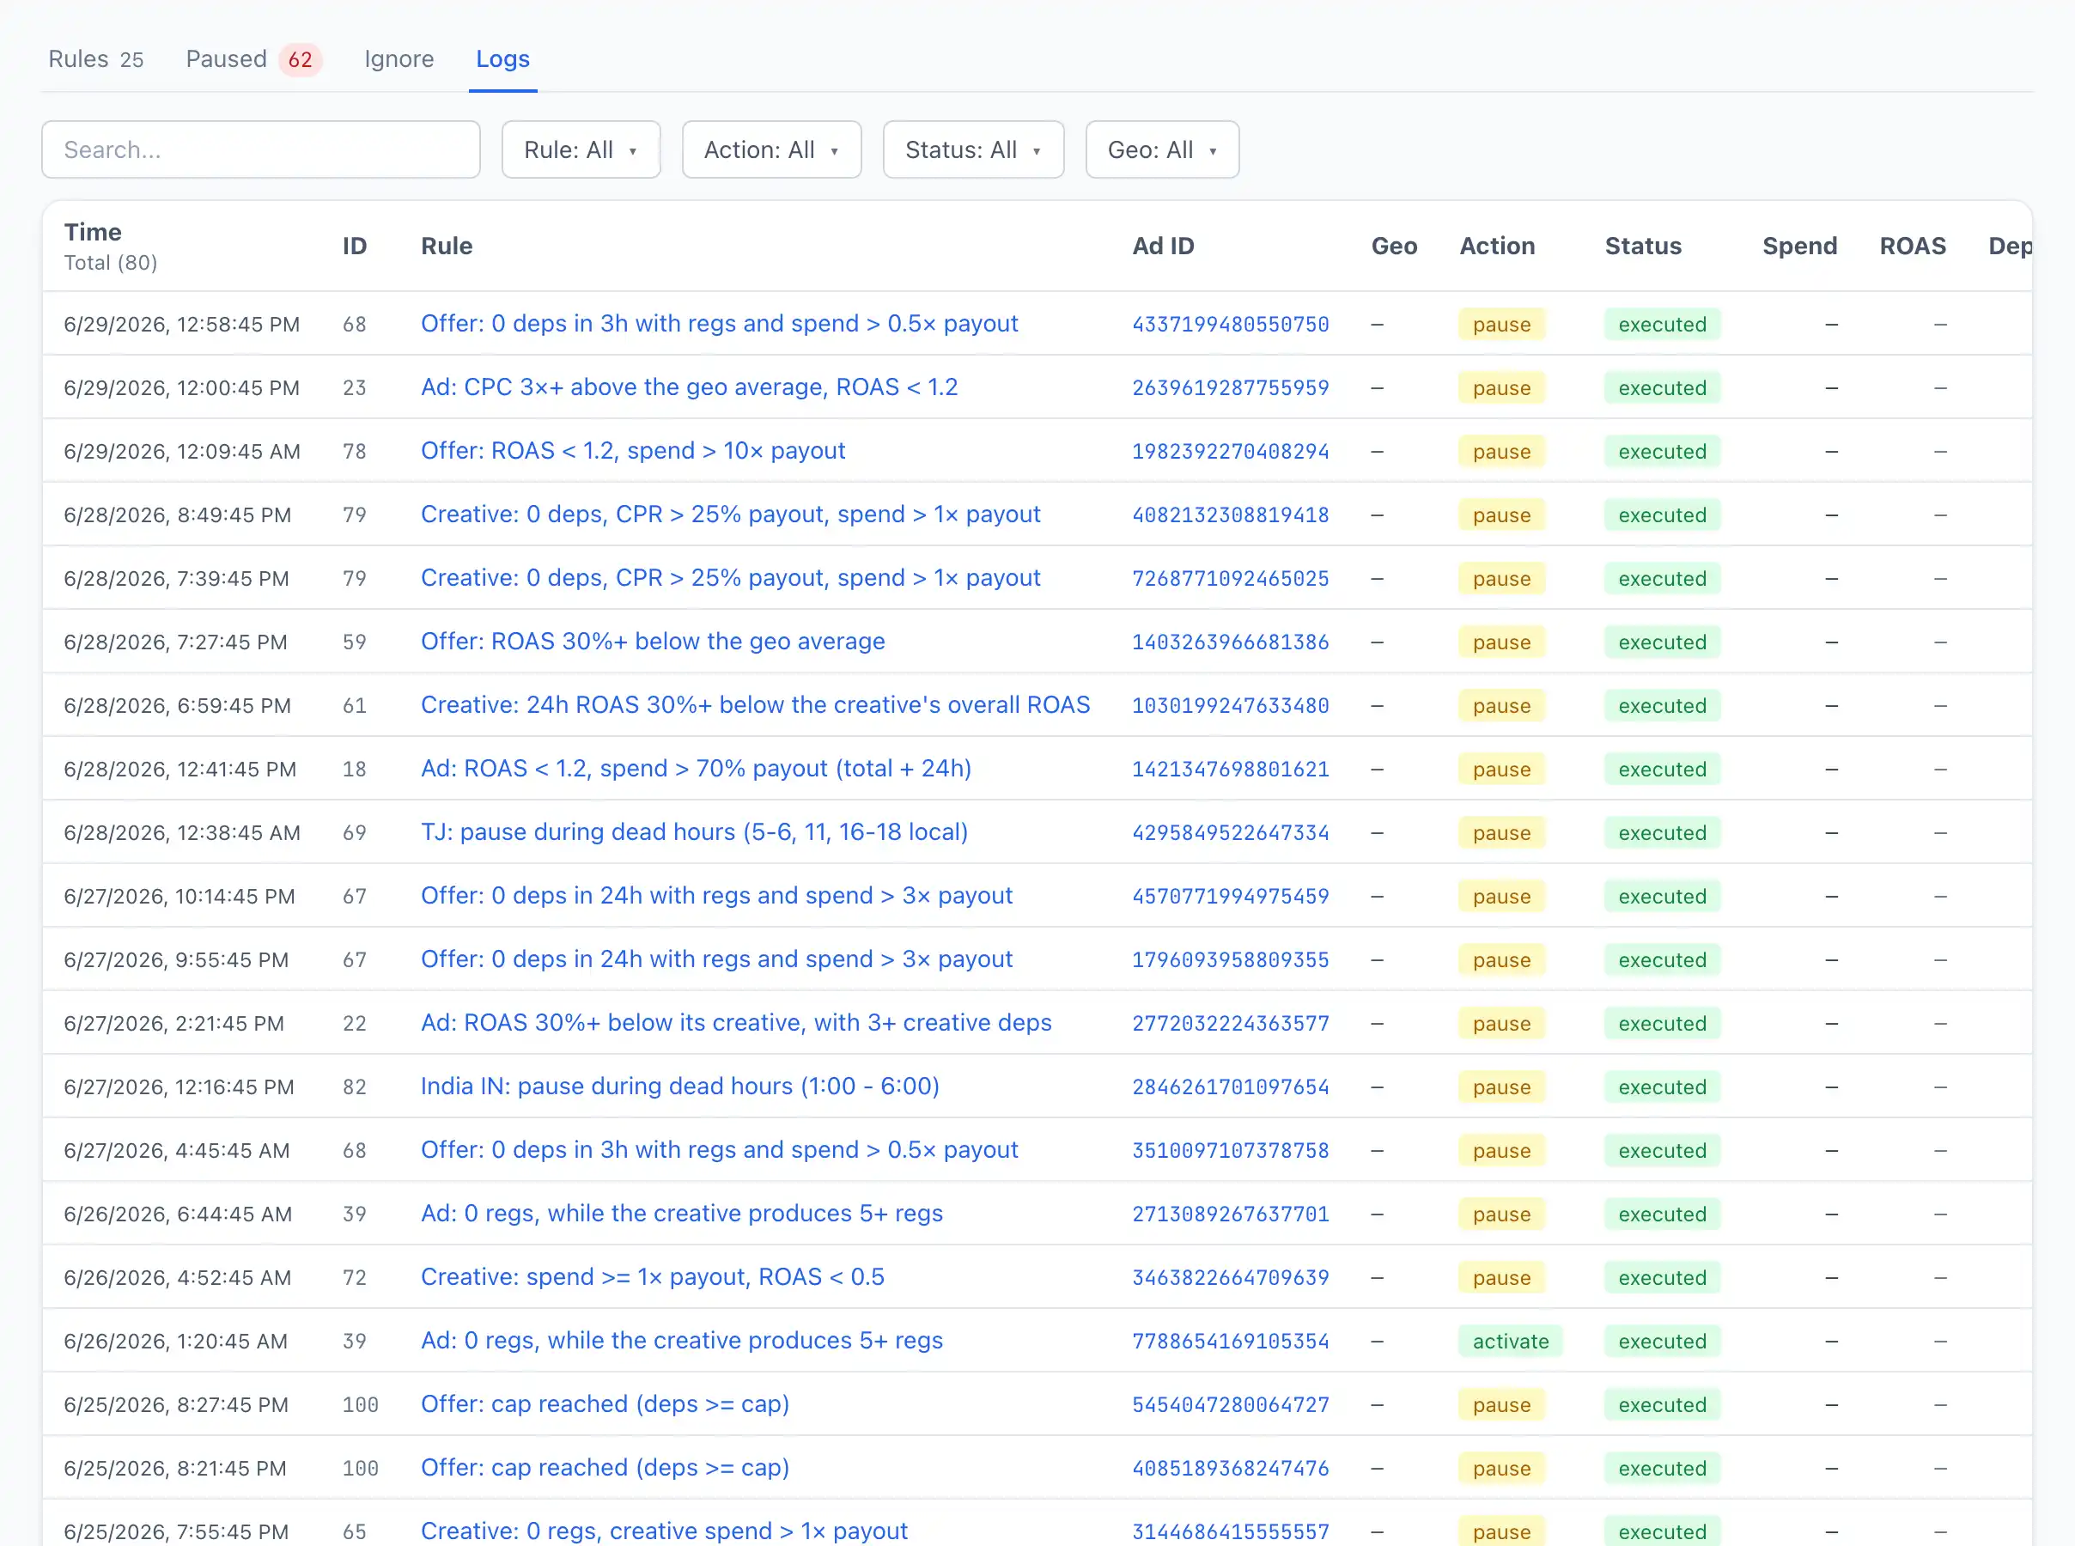Open rule 'Offer: 0 deps in 3h' at 6/29 12:58 PM
This screenshot has width=2075, height=1546.
719,324
